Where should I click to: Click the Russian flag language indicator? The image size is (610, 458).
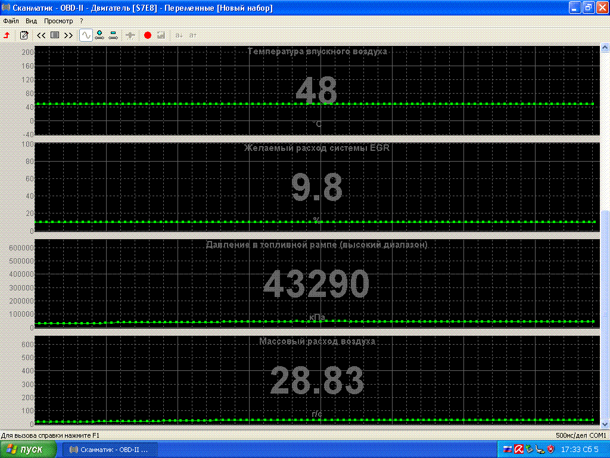tap(508, 449)
